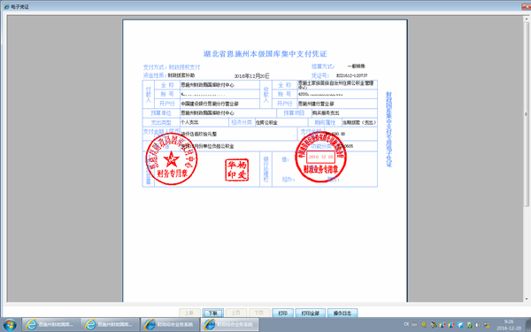Go to next voucher with 下联 button
Screen dimensions: 531x332
pyautogui.click(x=212, y=313)
